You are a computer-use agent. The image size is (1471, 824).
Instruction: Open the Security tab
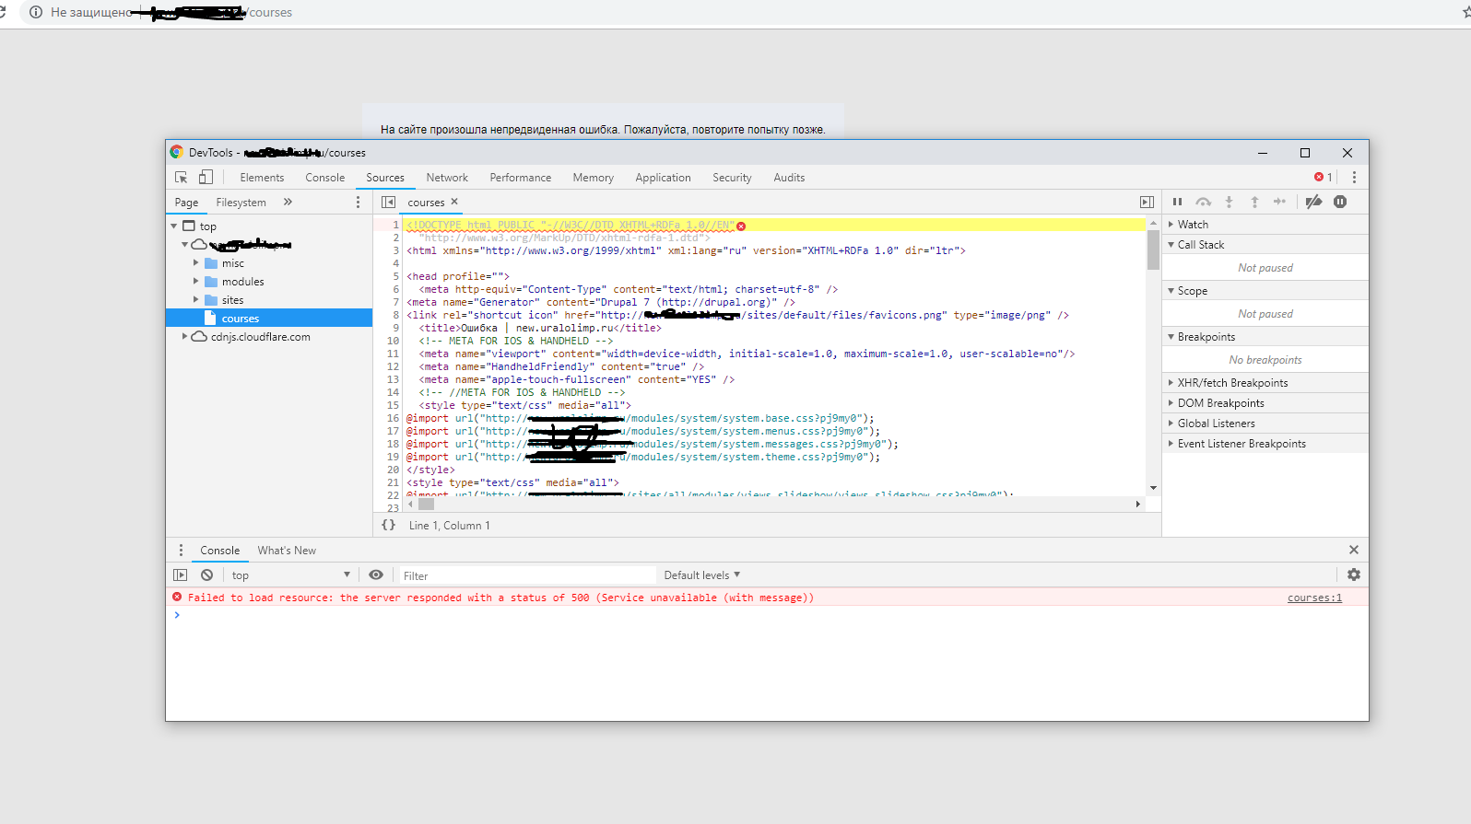point(732,177)
